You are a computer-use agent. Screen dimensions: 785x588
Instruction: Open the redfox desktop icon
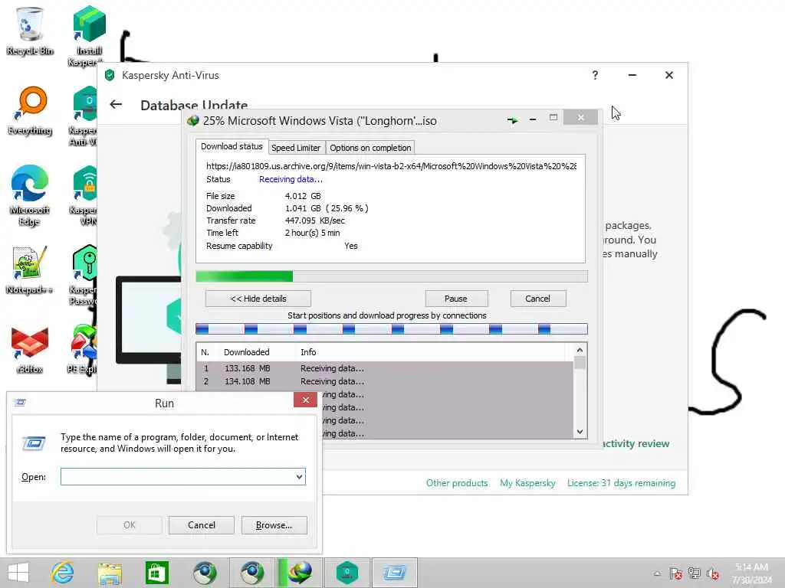pos(30,350)
